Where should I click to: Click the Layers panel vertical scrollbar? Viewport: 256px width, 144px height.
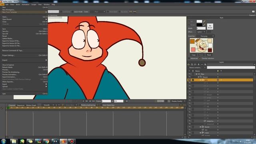254,104
